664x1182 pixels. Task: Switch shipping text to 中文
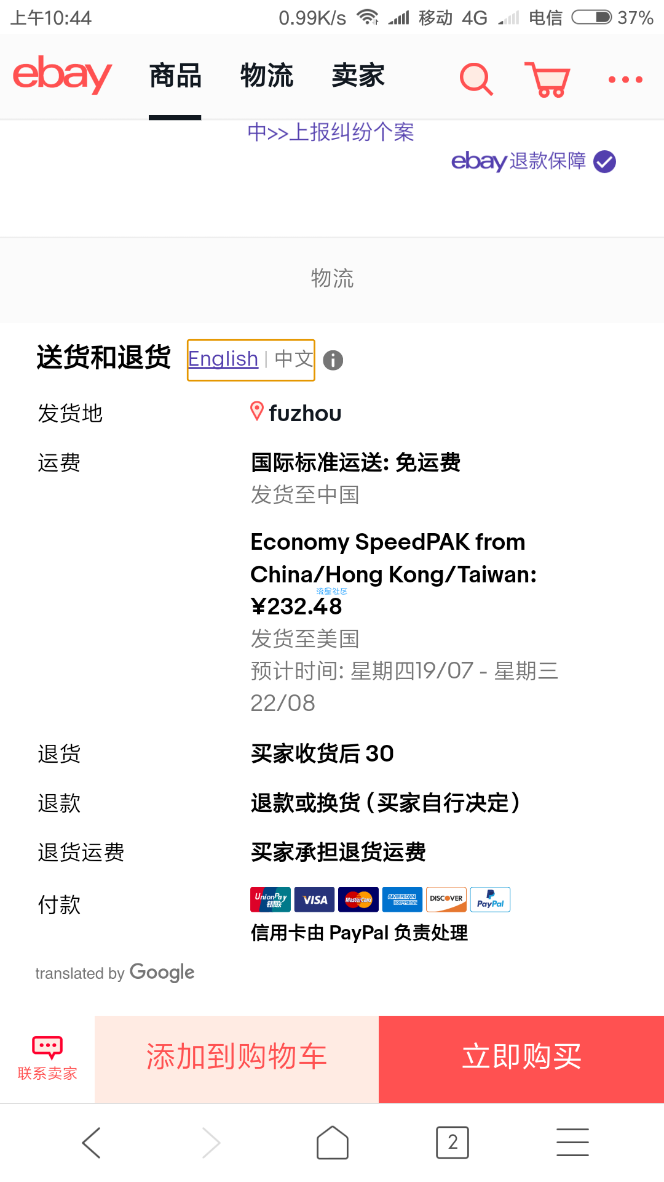pyautogui.click(x=294, y=359)
